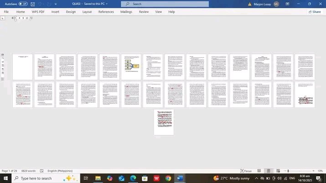Click the Share button

[x=315, y=12]
